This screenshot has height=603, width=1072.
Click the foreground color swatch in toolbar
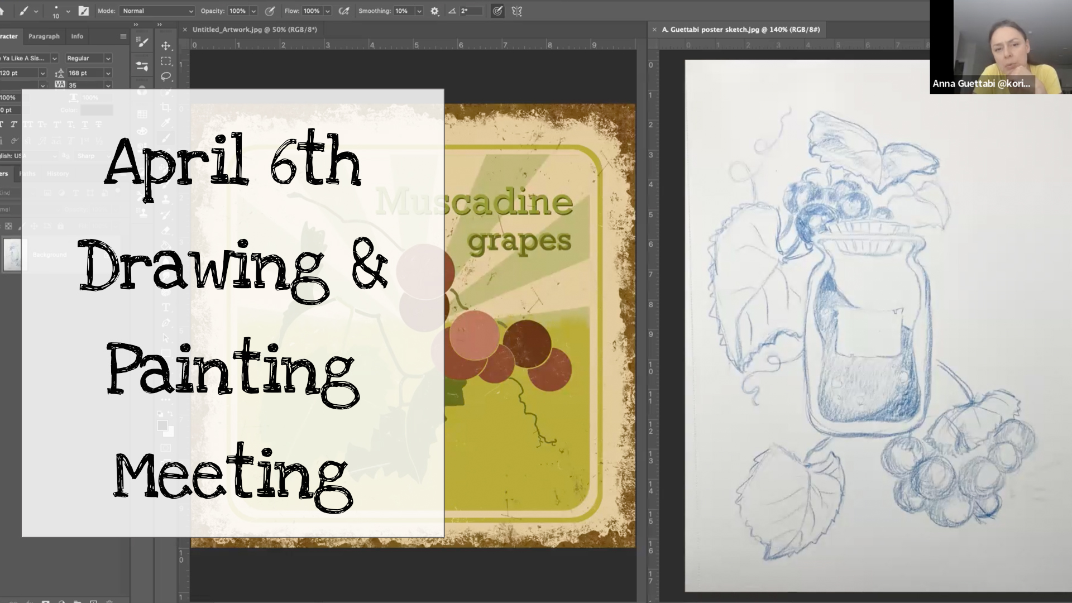162,426
